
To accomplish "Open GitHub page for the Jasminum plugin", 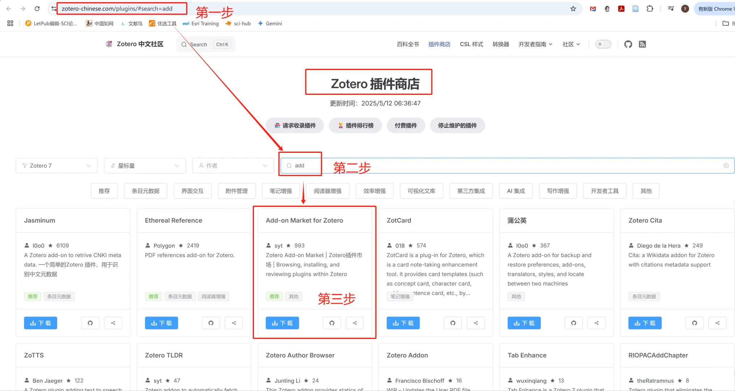I will 90,323.
